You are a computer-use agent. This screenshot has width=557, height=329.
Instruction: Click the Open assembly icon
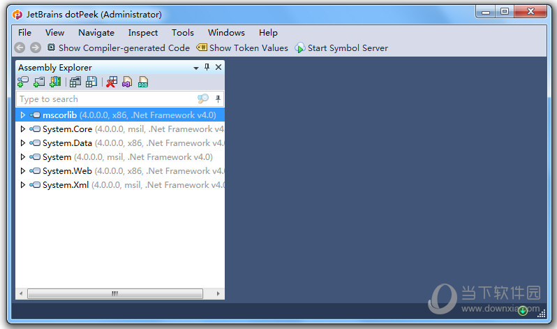[x=23, y=82]
